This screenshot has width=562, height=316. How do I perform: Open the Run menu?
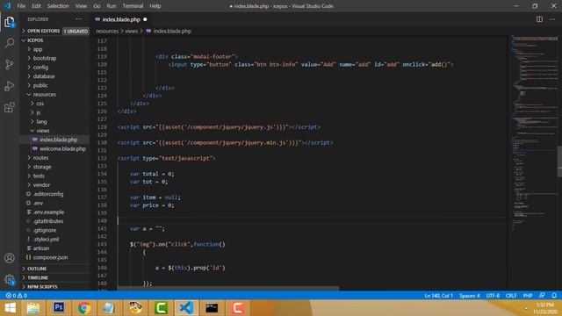112,6
